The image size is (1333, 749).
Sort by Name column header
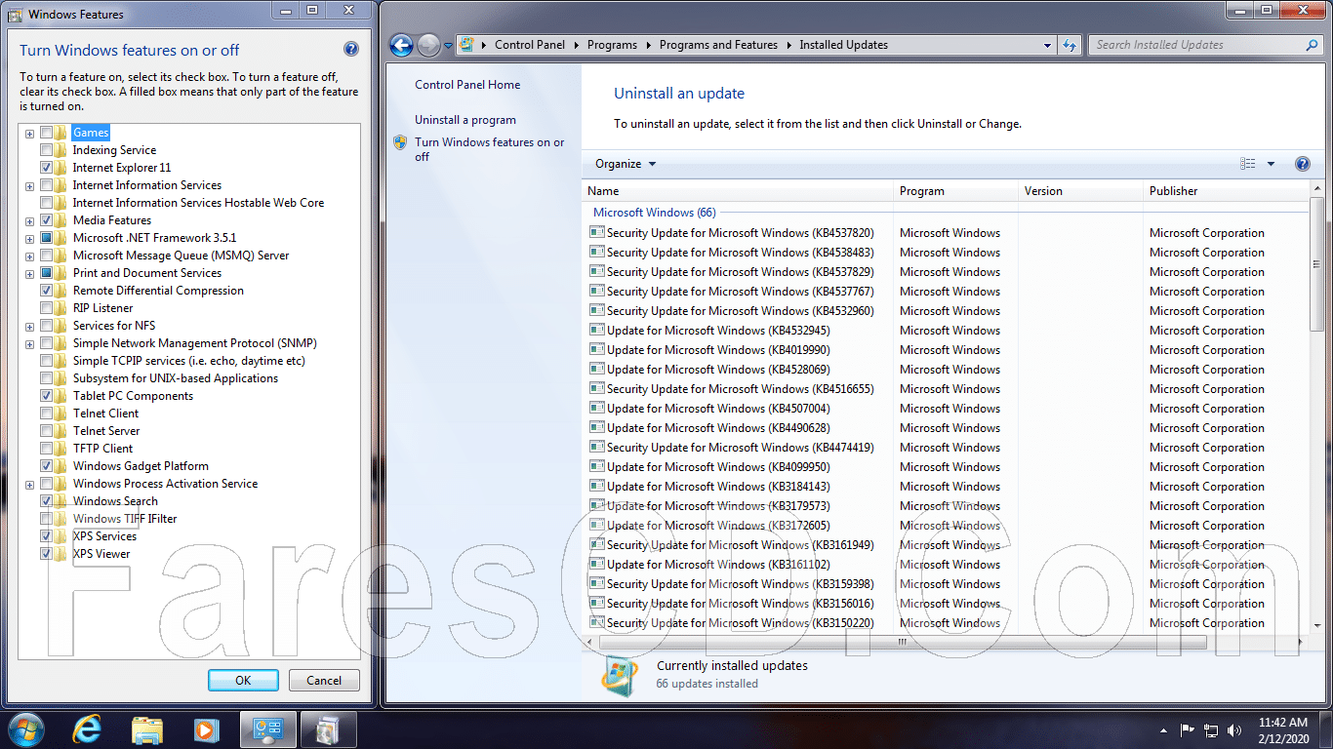pyautogui.click(x=739, y=191)
